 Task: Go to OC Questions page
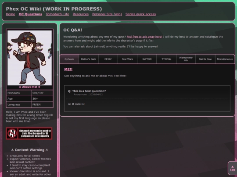point(30,14)
